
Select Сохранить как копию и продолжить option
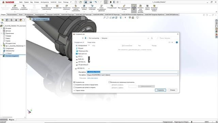click(74, 85)
